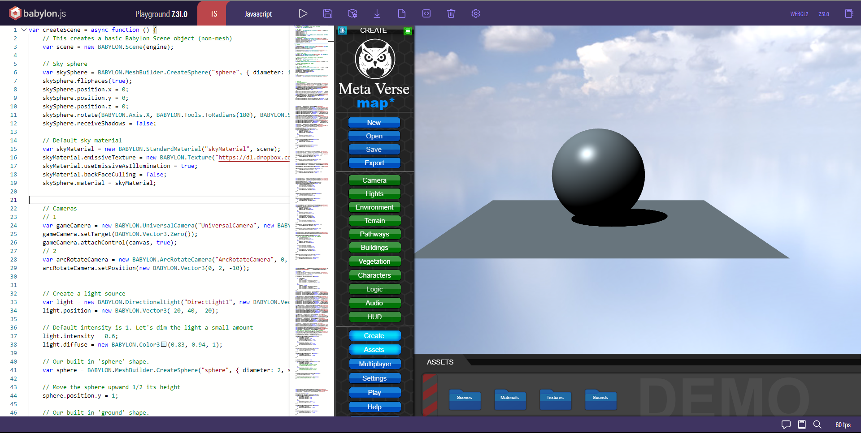
Task: Click the "light.intensity = 0.6;" line
Action: coord(80,336)
